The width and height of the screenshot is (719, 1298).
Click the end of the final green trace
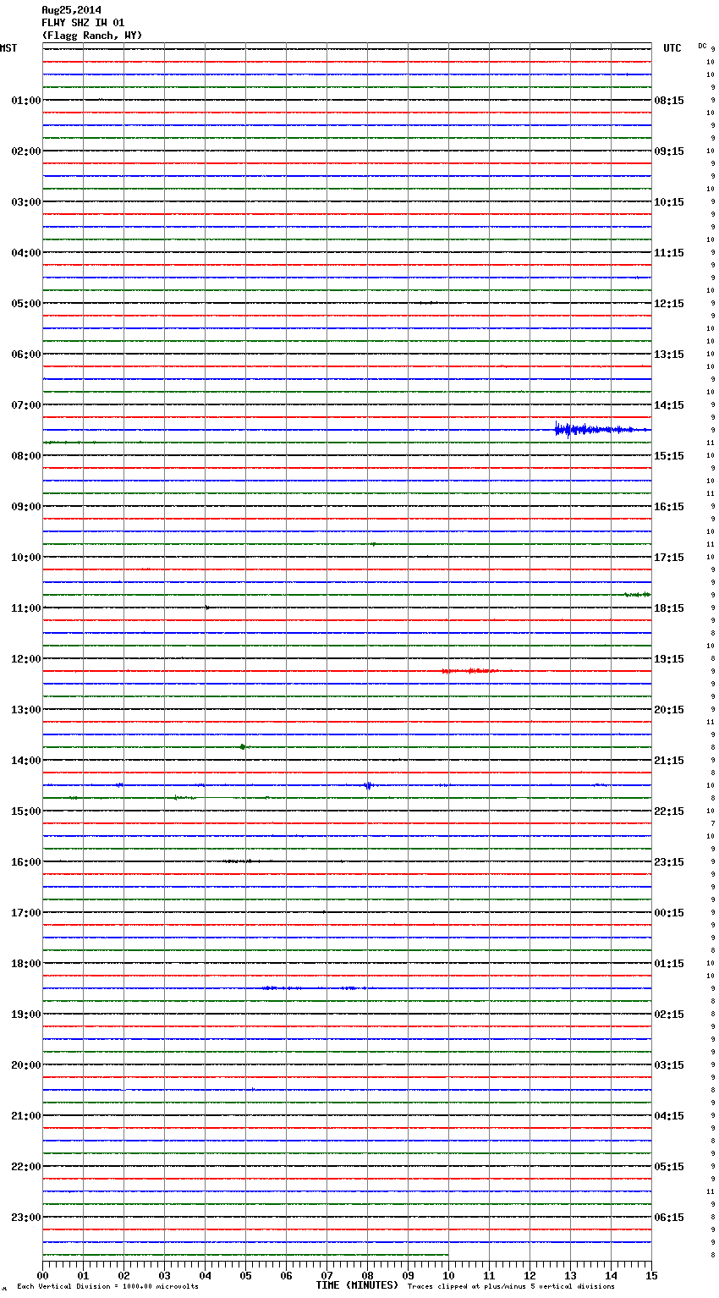447,1255
